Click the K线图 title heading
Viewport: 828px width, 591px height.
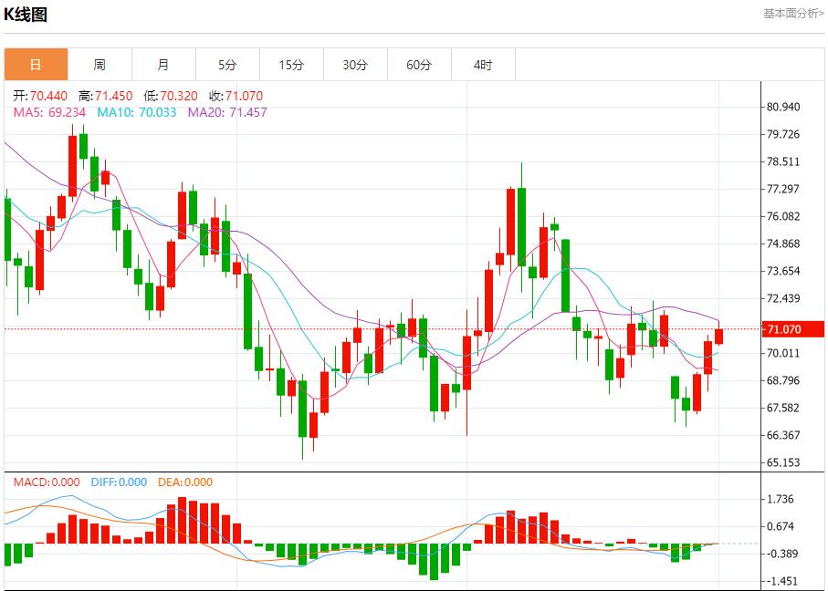pyautogui.click(x=26, y=15)
